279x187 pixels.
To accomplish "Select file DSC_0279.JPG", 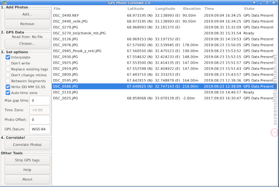I will tap(164, 27).
